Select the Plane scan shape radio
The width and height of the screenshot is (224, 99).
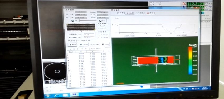[101, 29]
